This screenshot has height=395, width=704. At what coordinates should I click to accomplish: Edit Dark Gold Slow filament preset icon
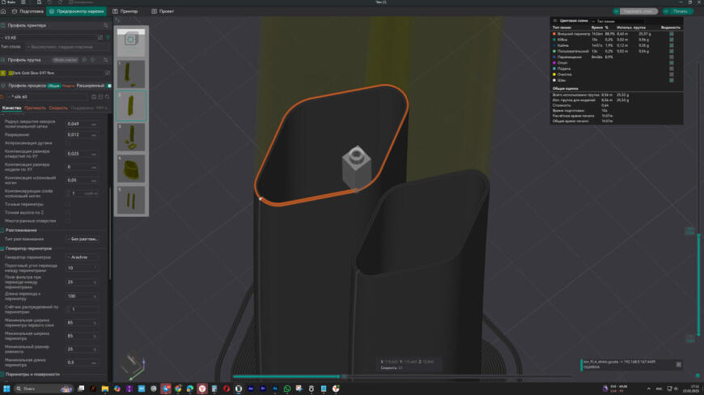coord(108,73)
